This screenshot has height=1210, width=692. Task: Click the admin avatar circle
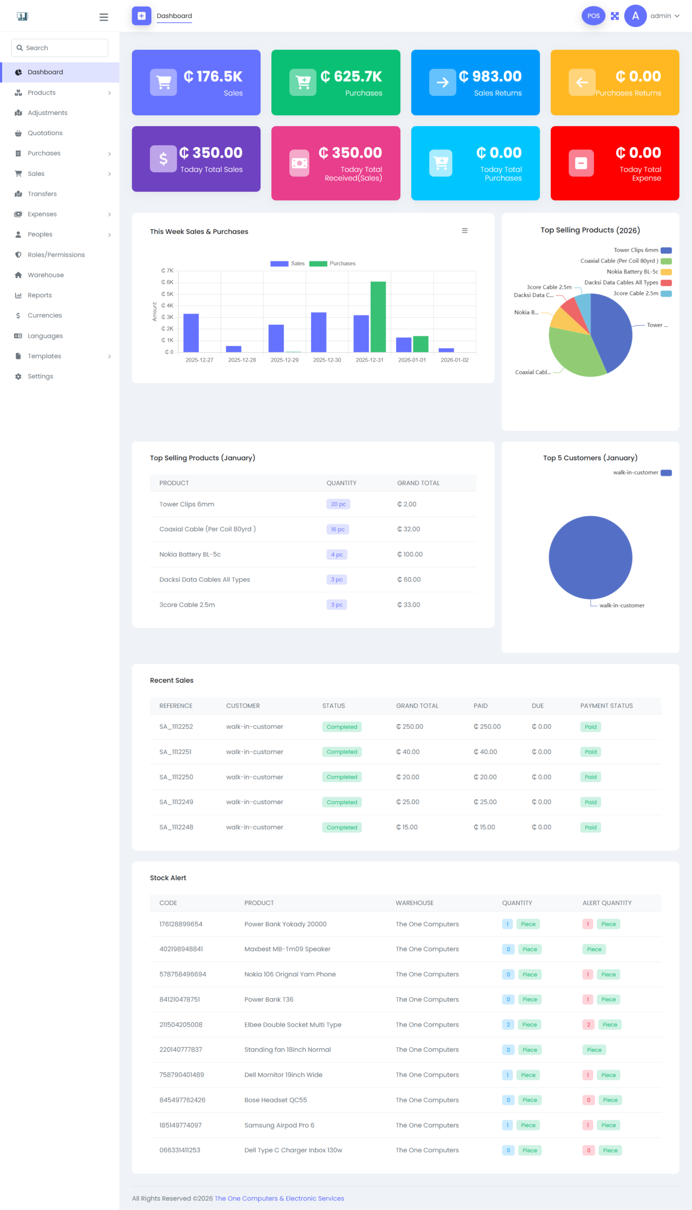tap(635, 16)
